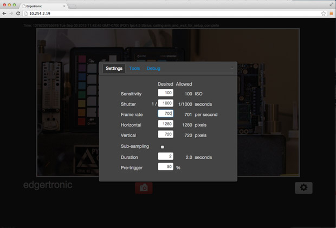Open settings with the gear icon
Screen dimensions: 336x228
coord(303,187)
